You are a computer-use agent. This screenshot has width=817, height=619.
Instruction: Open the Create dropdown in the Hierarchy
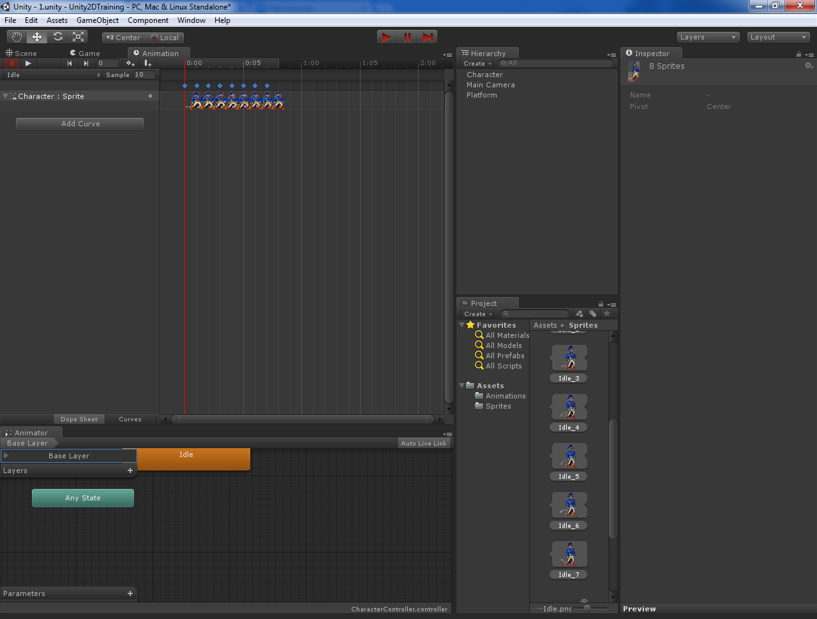point(477,64)
